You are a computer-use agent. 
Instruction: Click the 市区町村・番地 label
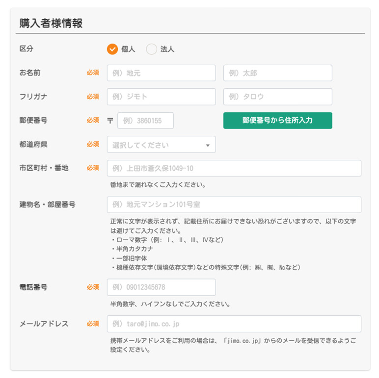tap(44, 168)
